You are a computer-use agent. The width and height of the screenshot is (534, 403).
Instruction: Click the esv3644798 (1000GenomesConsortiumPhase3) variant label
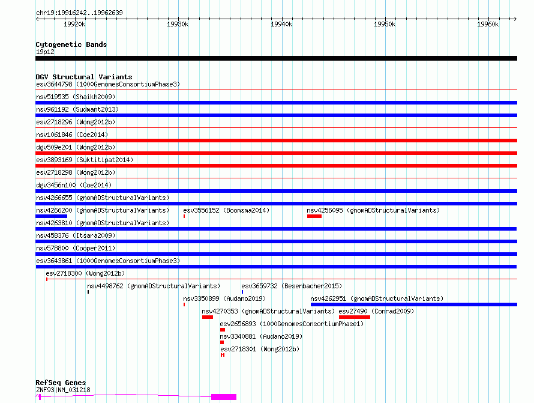(x=108, y=84)
